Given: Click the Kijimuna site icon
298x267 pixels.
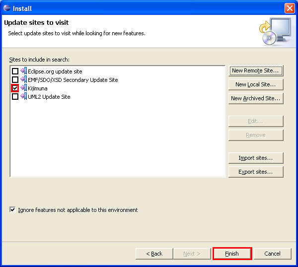Looking at the screenshot, I should click(x=23, y=88).
